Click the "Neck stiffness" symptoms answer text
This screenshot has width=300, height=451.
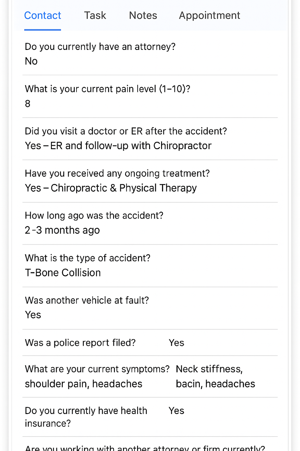tap(209, 369)
